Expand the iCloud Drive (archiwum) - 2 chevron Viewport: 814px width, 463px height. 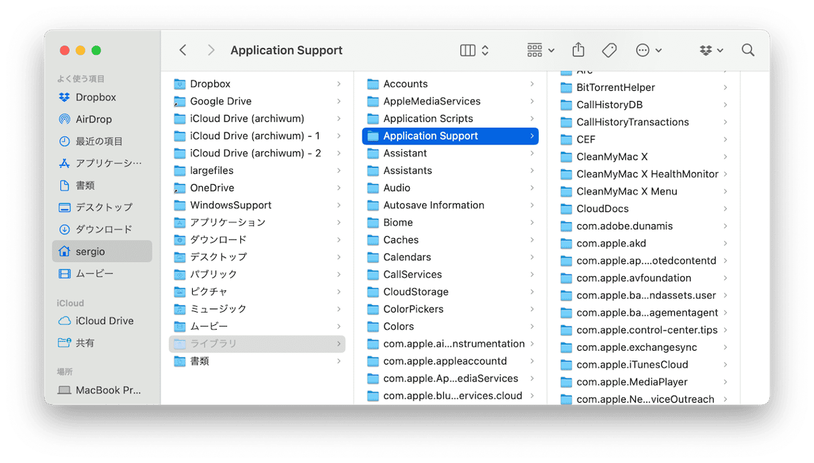pos(339,153)
